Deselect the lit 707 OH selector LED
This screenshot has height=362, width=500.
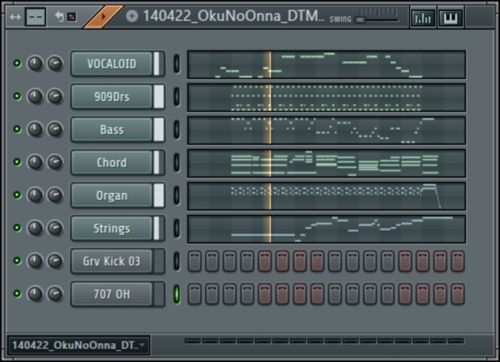click(176, 294)
